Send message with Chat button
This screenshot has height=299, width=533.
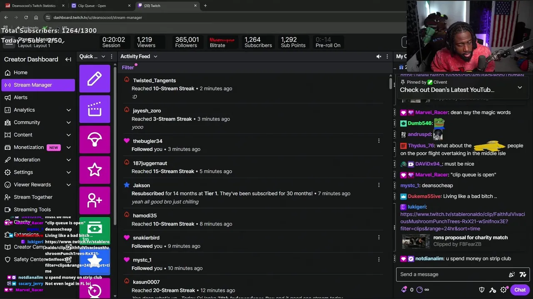520,290
